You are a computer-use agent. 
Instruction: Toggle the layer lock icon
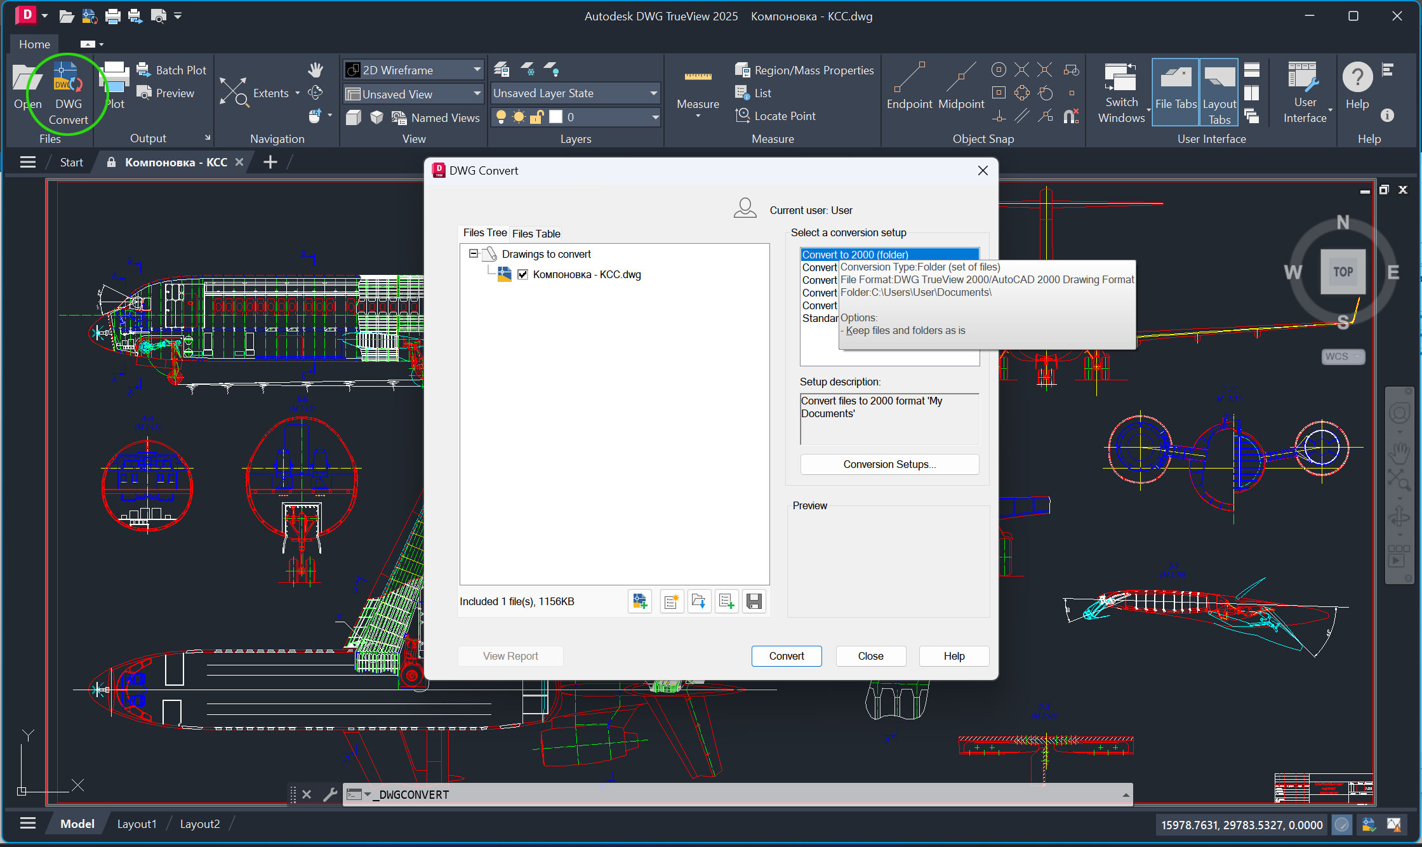537,117
